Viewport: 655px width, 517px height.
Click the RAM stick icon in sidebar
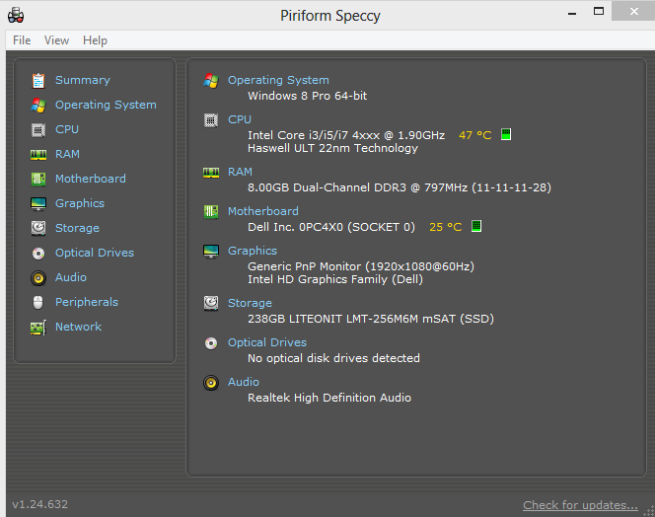point(38,155)
